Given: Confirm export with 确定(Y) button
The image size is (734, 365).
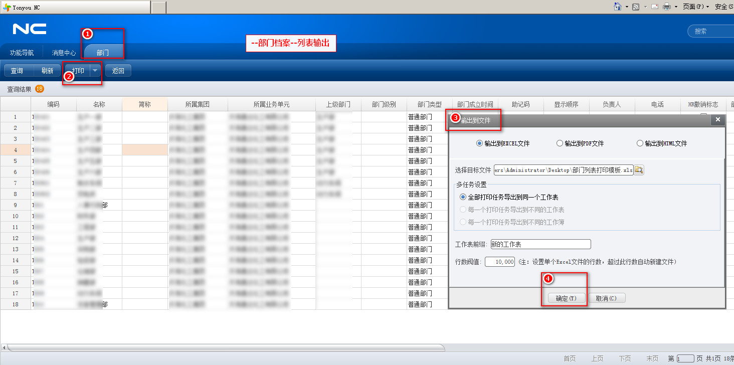Looking at the screenshot, I should point(566,298).
